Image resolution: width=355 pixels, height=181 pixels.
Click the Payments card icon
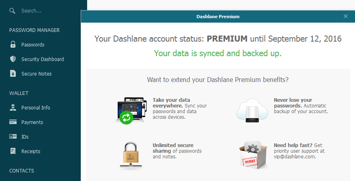pos(13,122)
